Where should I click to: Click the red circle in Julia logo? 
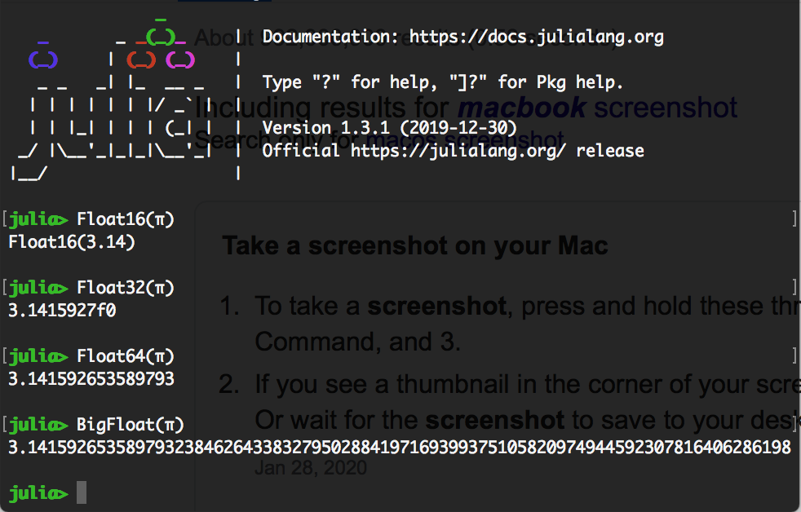pyautogui.click(x=141, y=60)
